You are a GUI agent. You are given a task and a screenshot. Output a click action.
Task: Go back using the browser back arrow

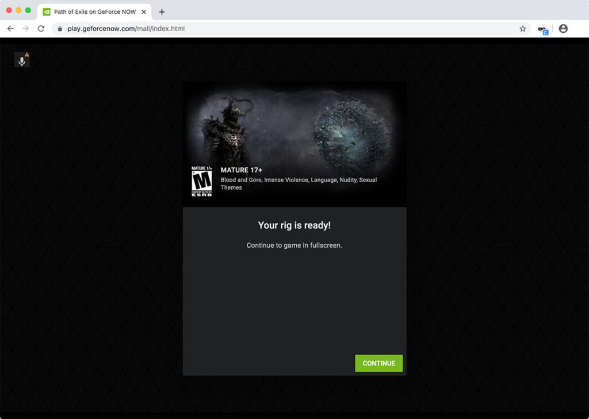(10, 29)
